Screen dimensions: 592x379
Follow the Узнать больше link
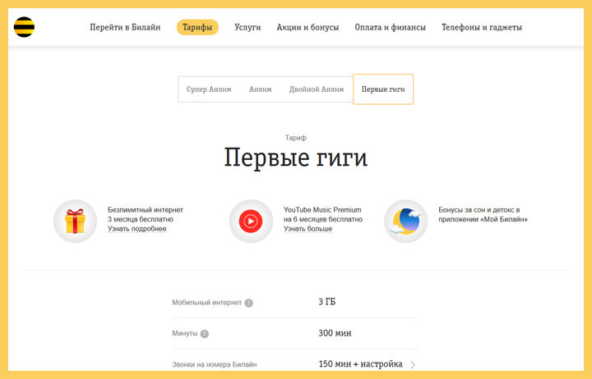tap(308, 229)
